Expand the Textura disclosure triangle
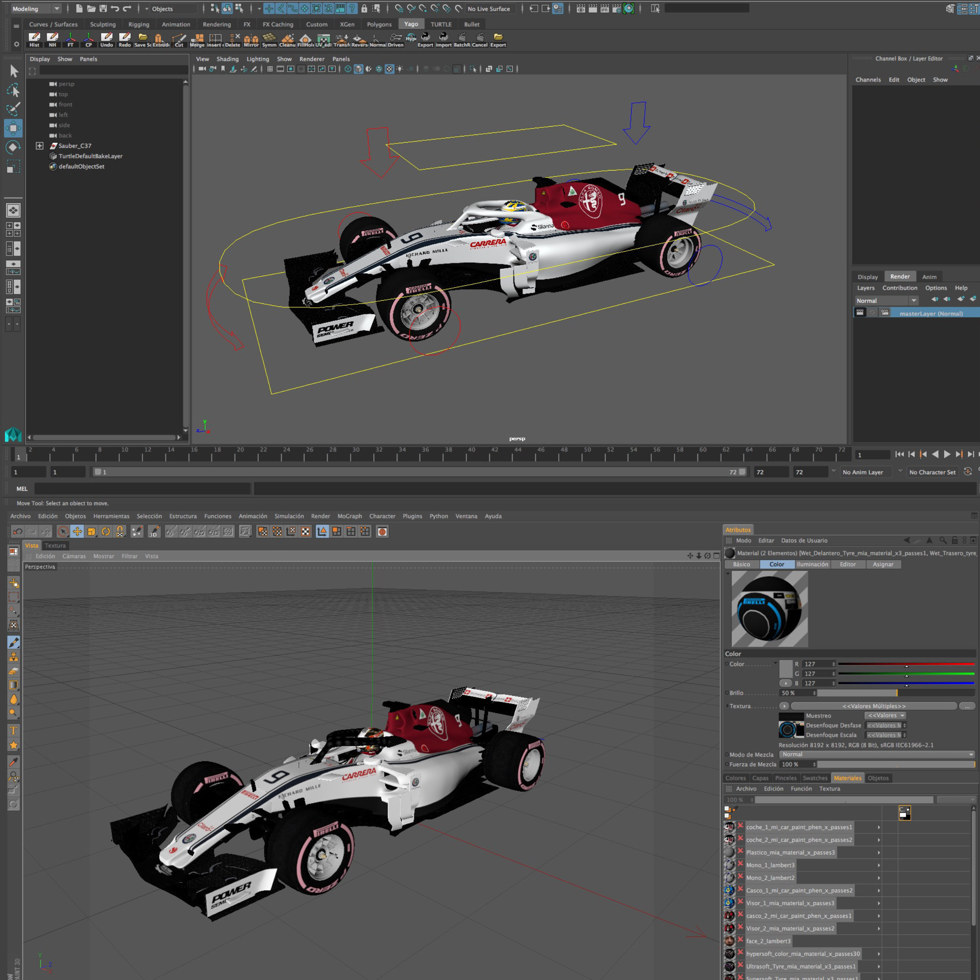Viewport: 980px width, 980px height. point(727,706)
